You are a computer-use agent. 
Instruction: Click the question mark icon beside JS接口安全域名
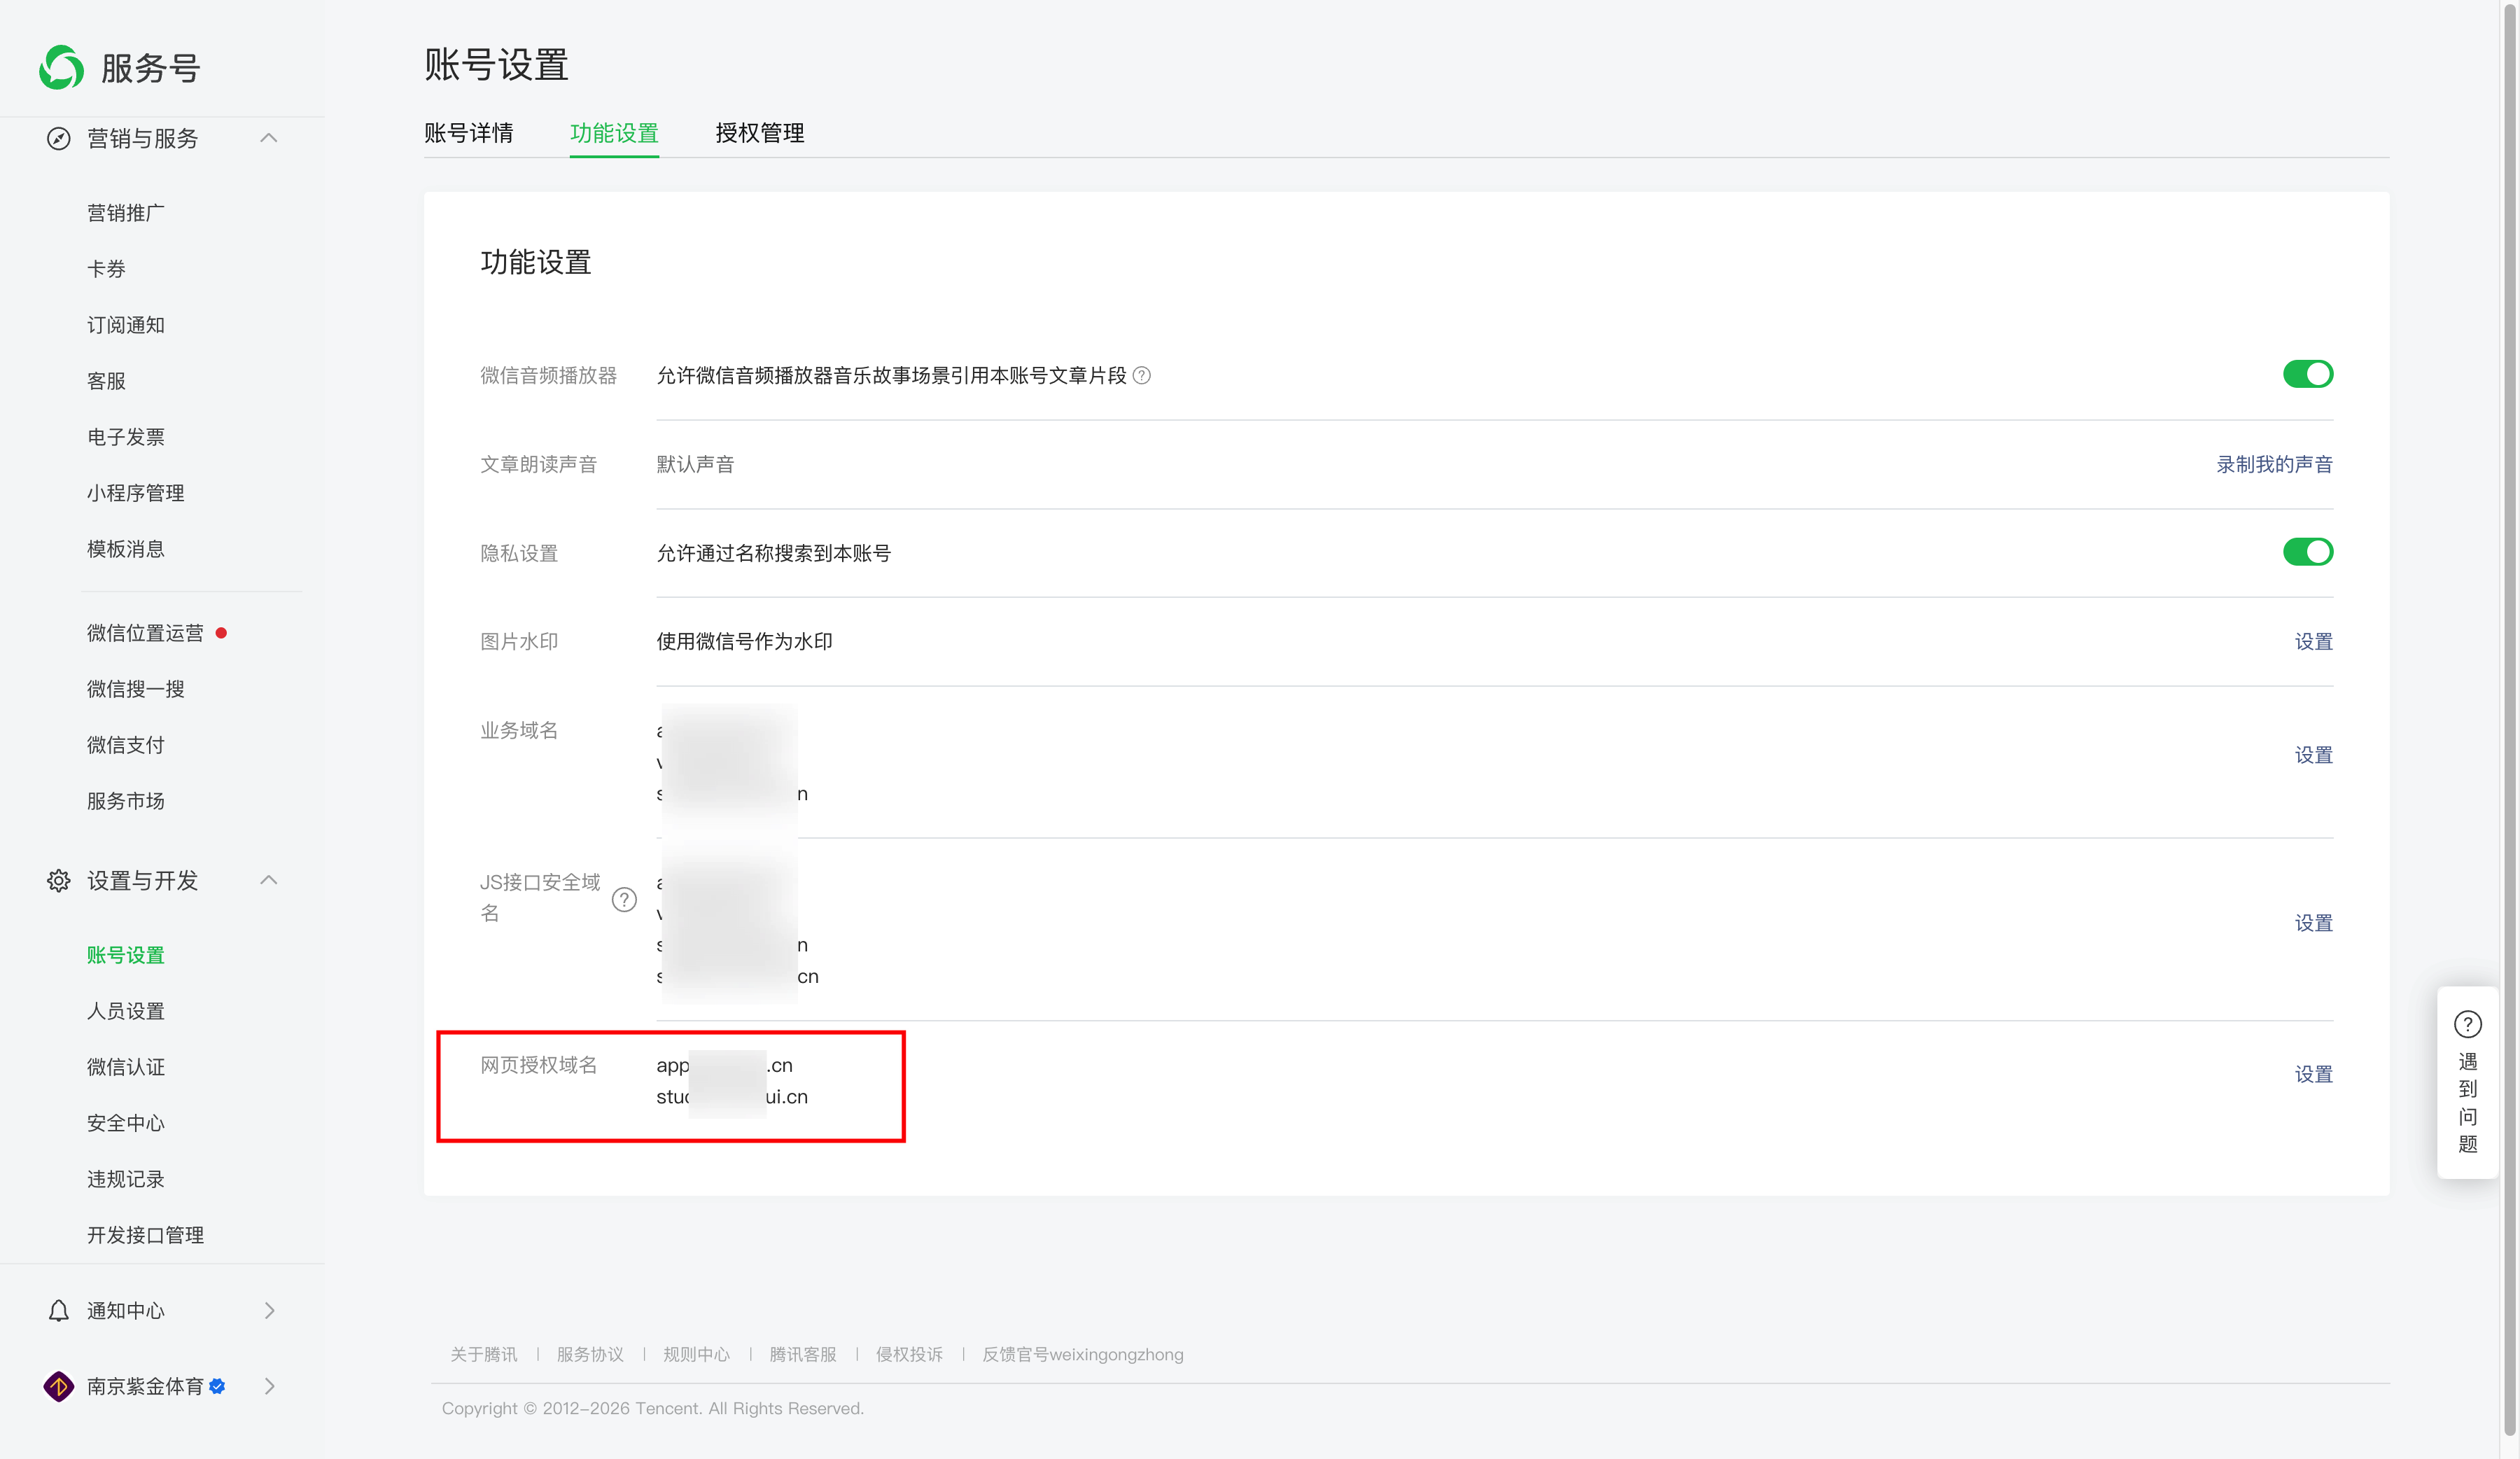(624, 899)
